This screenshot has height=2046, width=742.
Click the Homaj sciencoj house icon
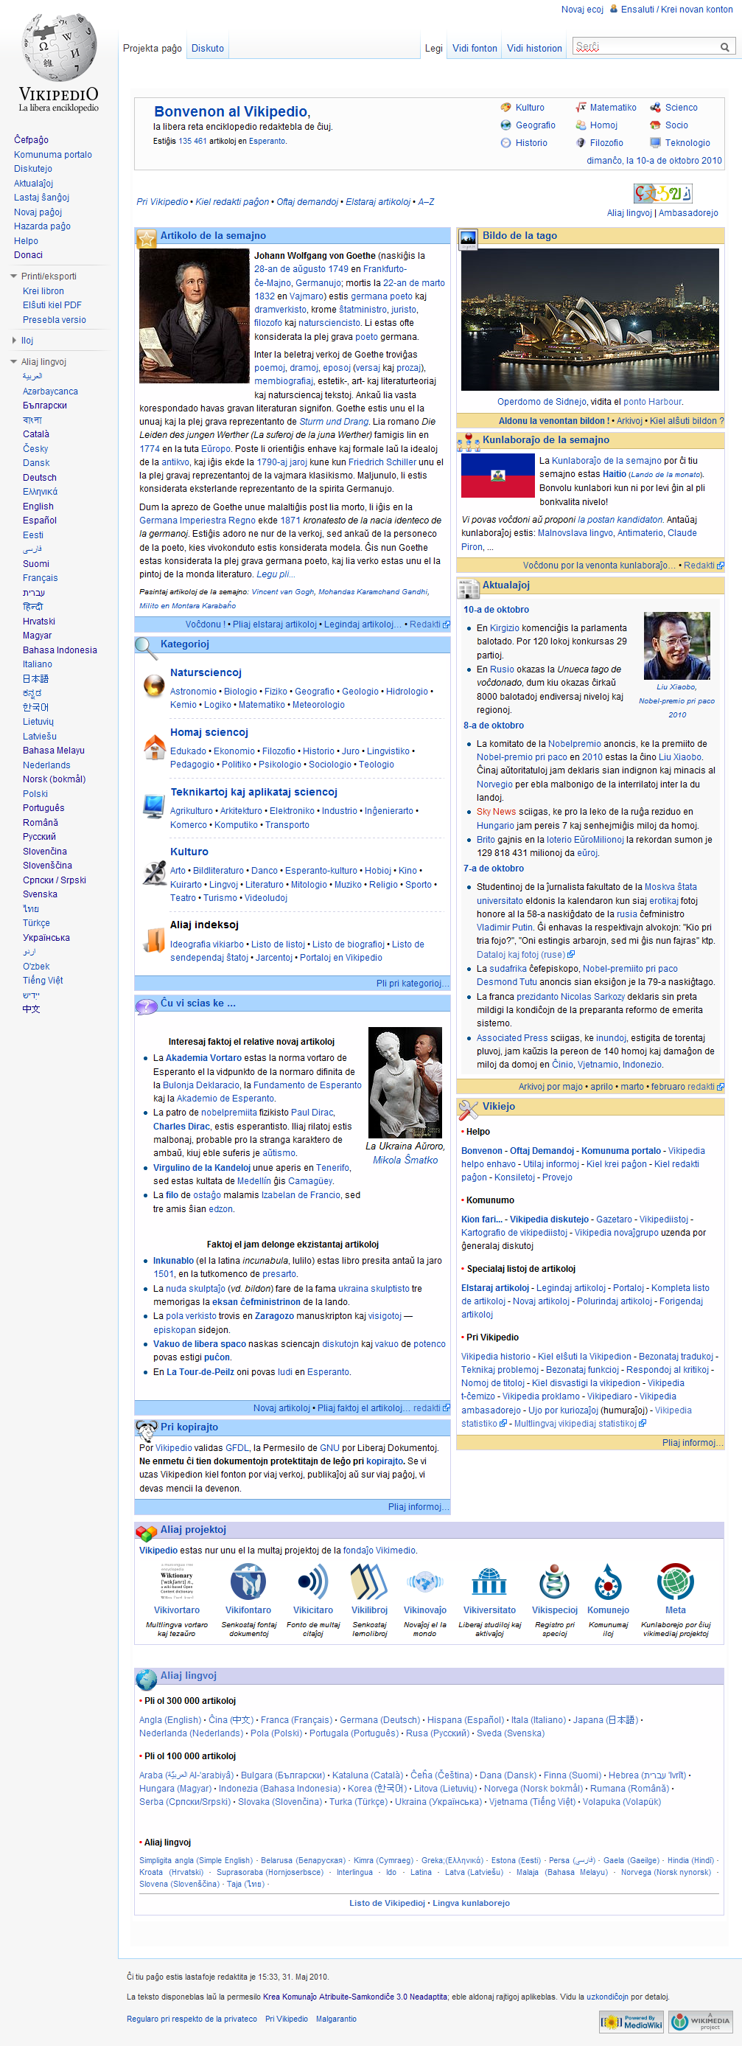click(x=155, y=747)
